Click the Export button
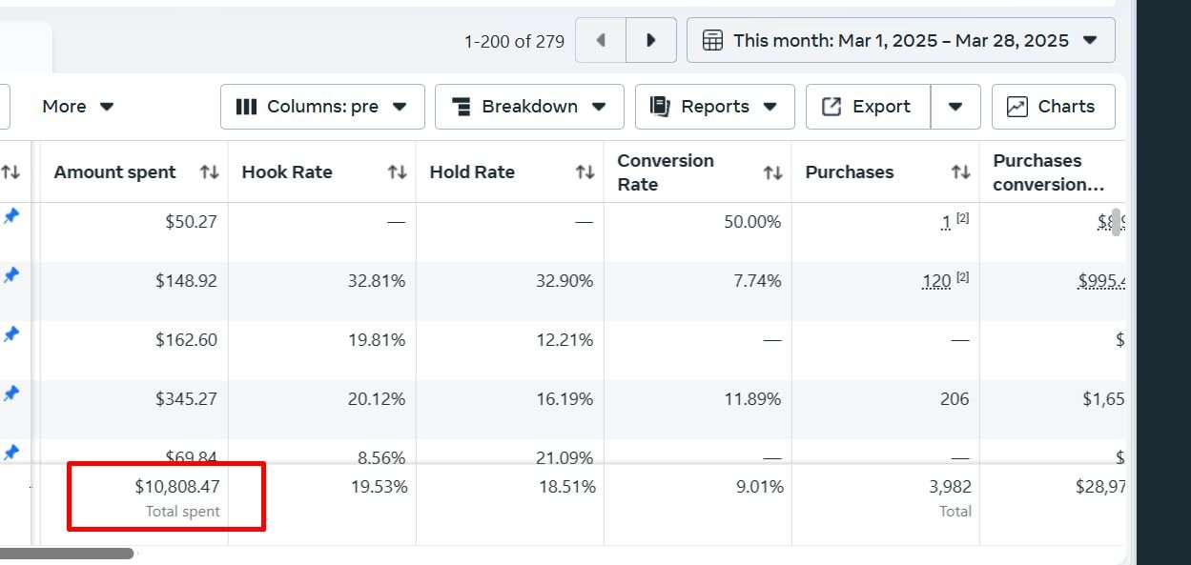The width and height of the screenshot is (1191, 565). click(x=868, y=107)
